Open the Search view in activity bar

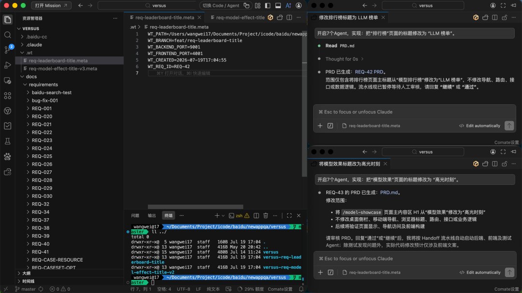7,35
